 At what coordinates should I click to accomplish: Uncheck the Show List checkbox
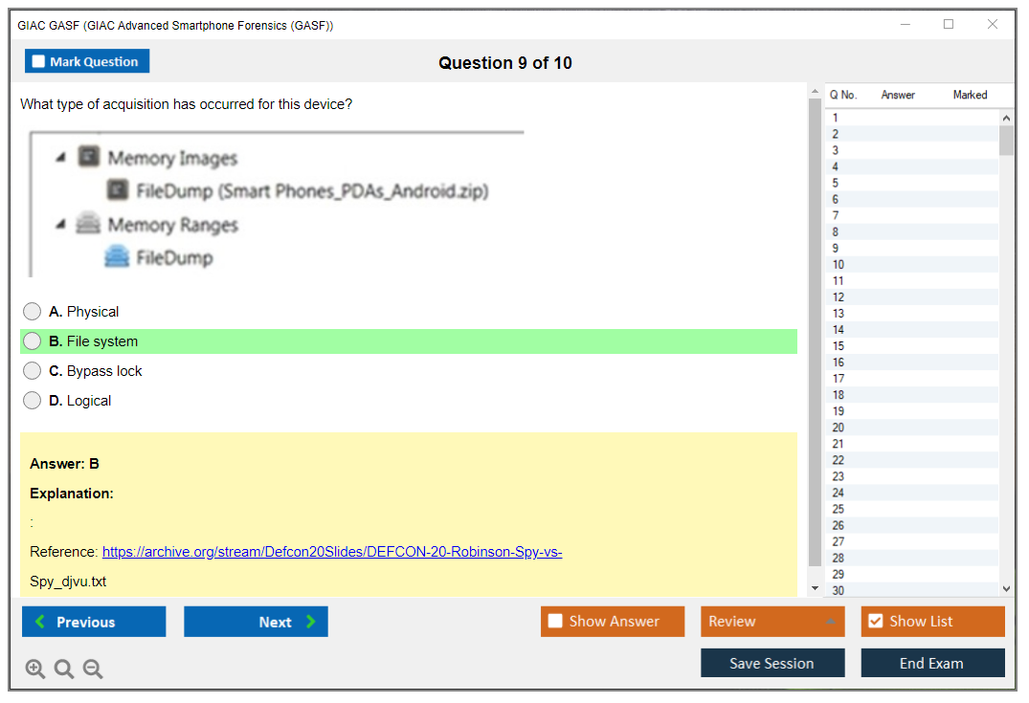(x=875, y=622)
